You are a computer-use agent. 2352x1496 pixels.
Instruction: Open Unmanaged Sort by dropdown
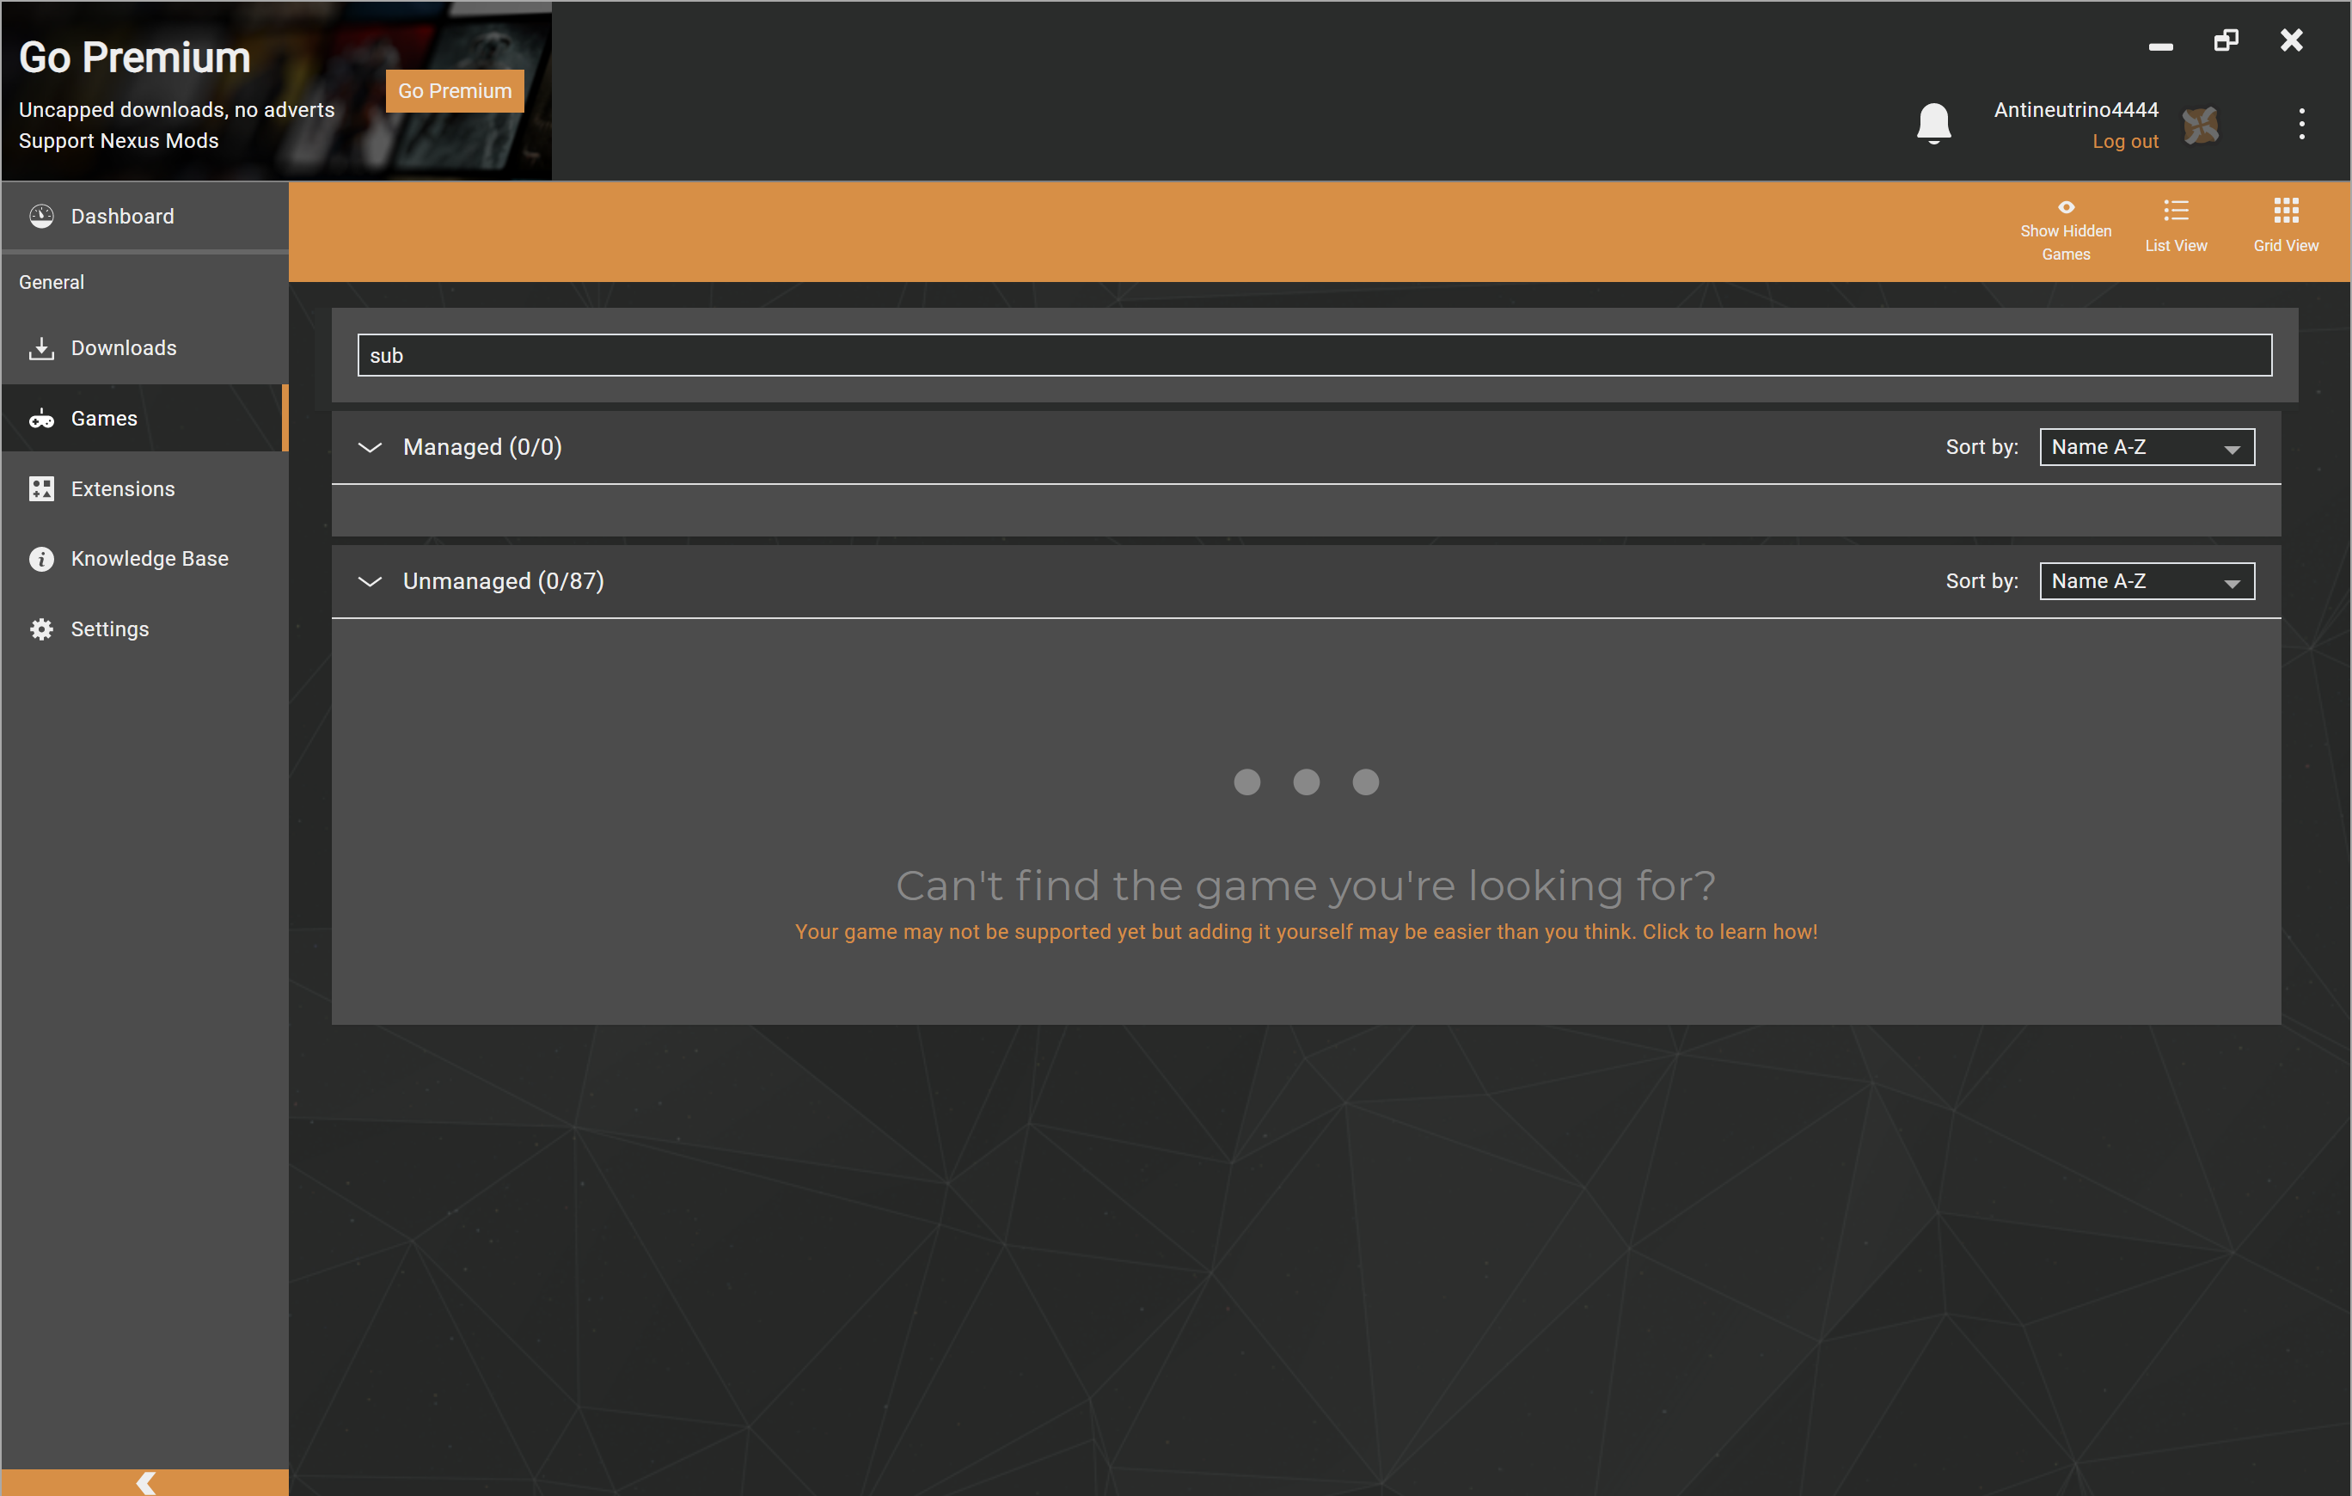(2146, 581)
